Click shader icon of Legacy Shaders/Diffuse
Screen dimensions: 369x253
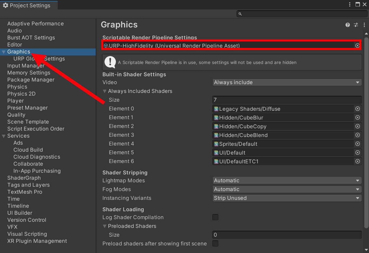pos(216,109)
